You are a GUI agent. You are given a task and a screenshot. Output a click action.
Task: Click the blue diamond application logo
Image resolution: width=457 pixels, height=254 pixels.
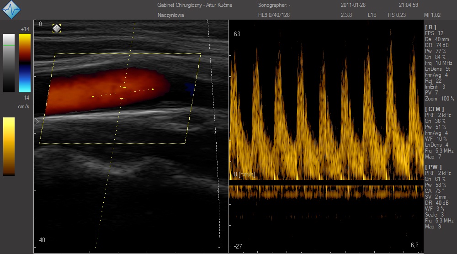tap(11, 10)
